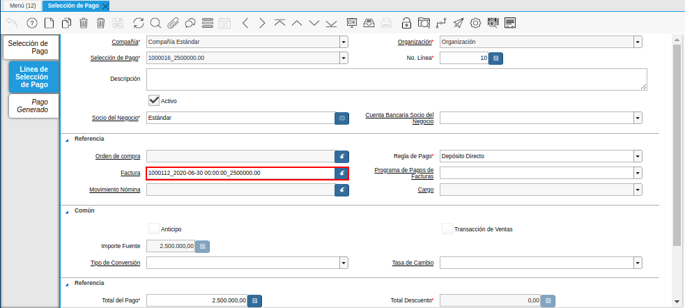Click inside the Descripción text area
Image resolution: width=685 pixels, height=308 pixels.
click(397, 79)
